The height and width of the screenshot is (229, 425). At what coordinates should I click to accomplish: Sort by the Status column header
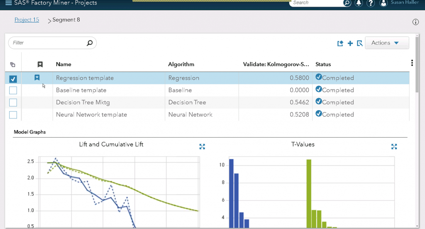(323, 64)
